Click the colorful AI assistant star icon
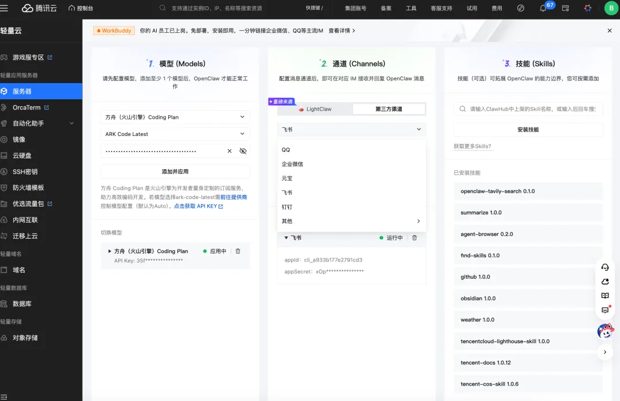 588,8
